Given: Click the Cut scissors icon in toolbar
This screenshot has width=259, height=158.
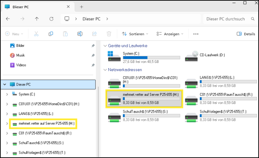Looking at the screenshot, I should [36, 34].
